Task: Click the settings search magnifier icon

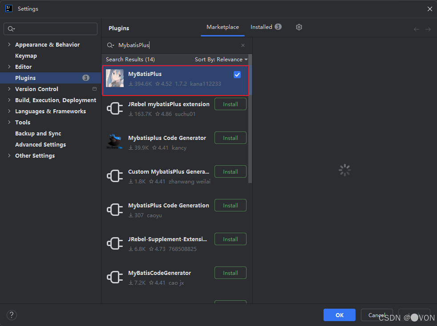Action: pyautogui.click(x=11, y=29)
